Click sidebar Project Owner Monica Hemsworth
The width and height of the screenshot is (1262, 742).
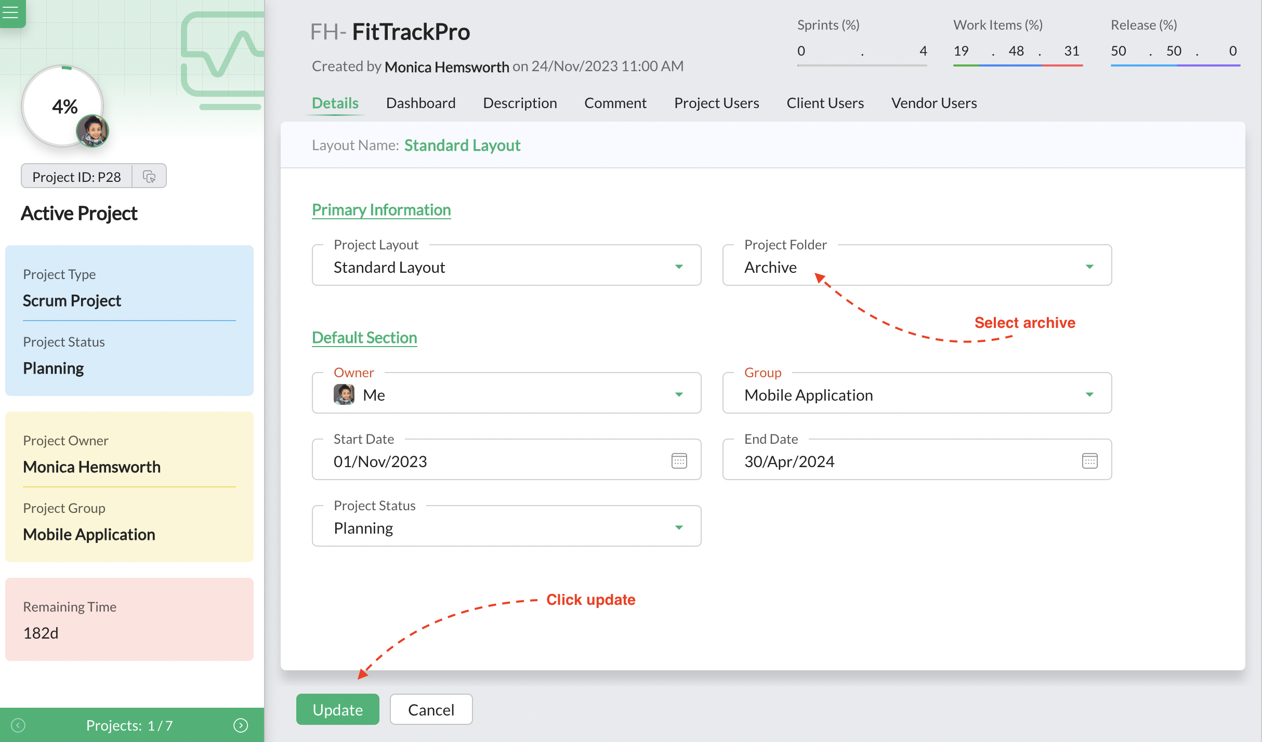tap(91, 467)
